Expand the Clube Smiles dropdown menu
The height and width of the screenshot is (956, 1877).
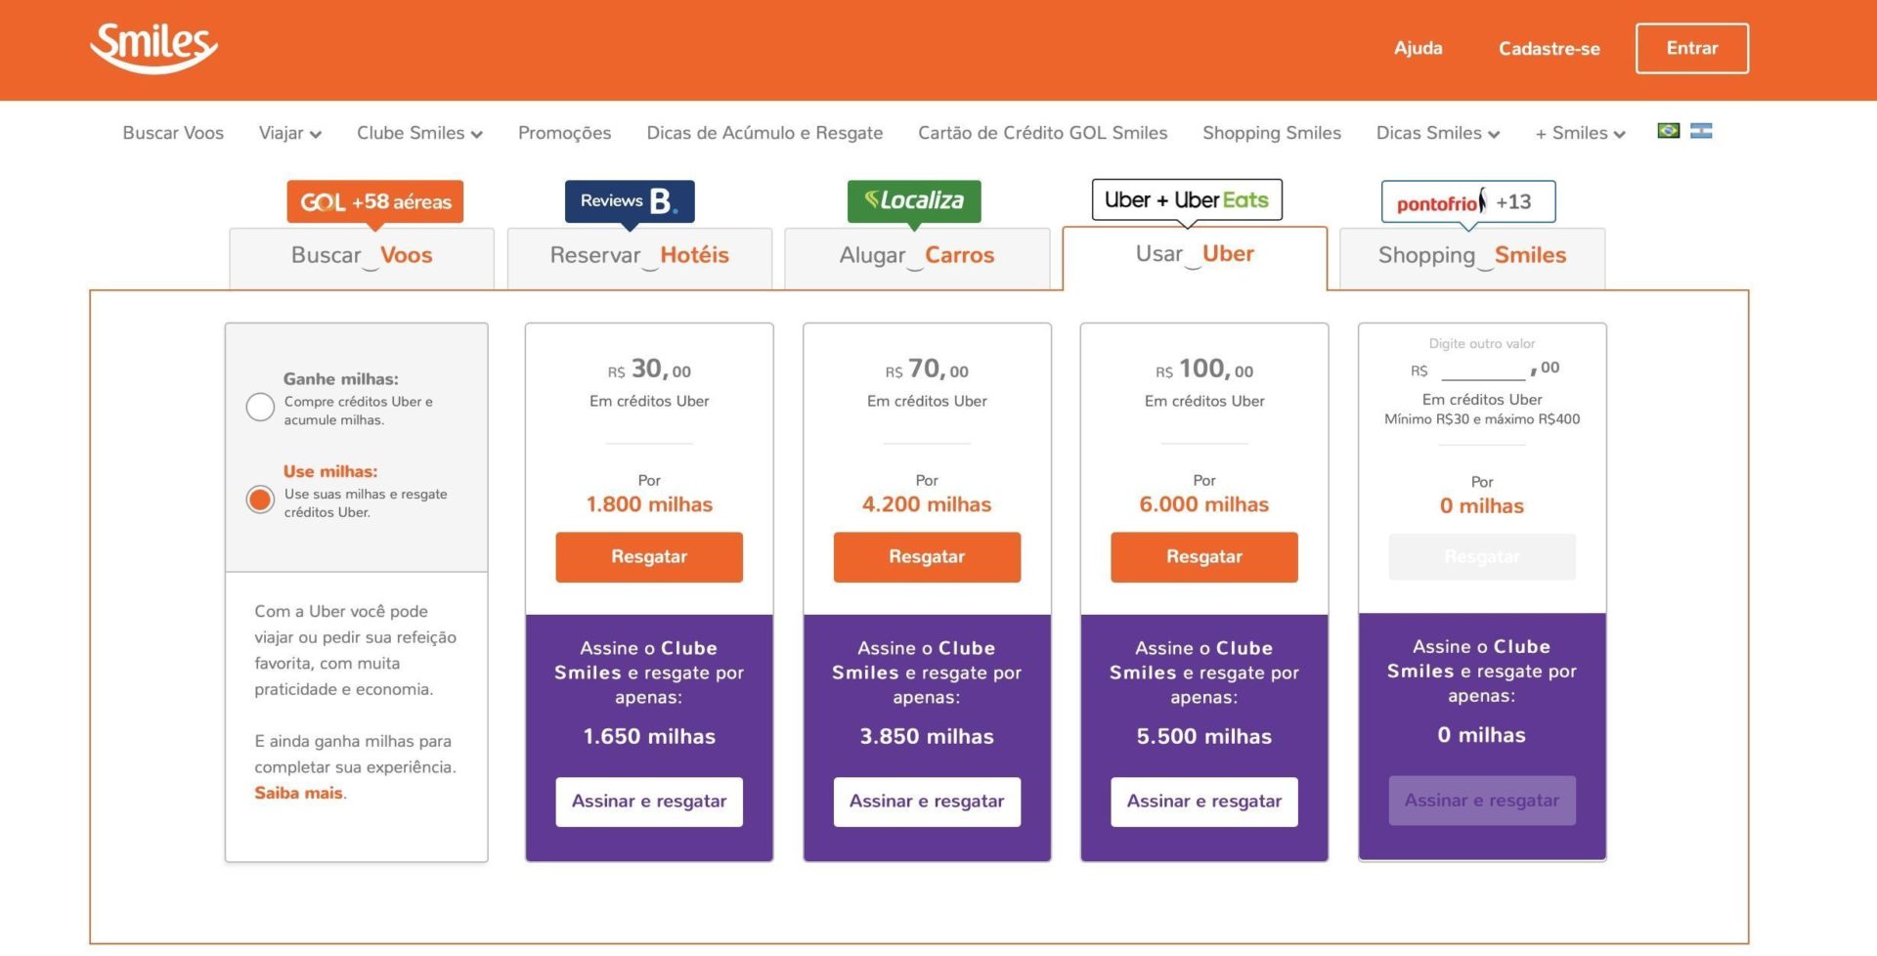419,133
